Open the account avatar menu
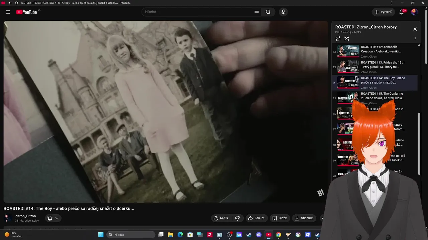The image size is (428, 240). [x=414, y=12]
